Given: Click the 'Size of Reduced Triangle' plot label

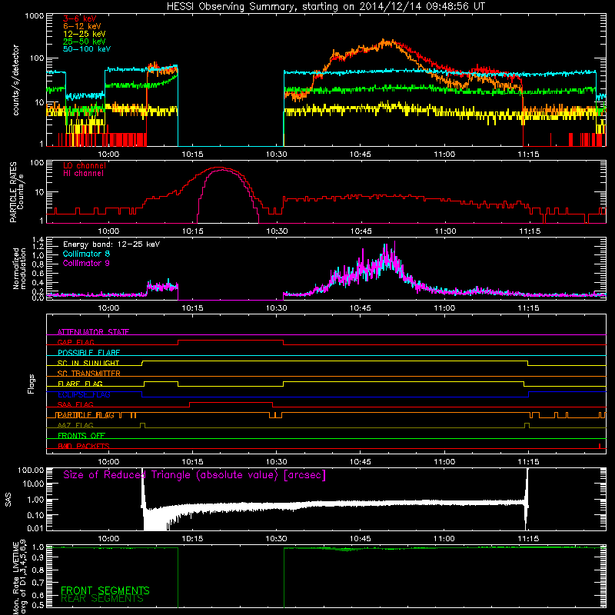Looking at the screenshot, I should coord(194,475).
